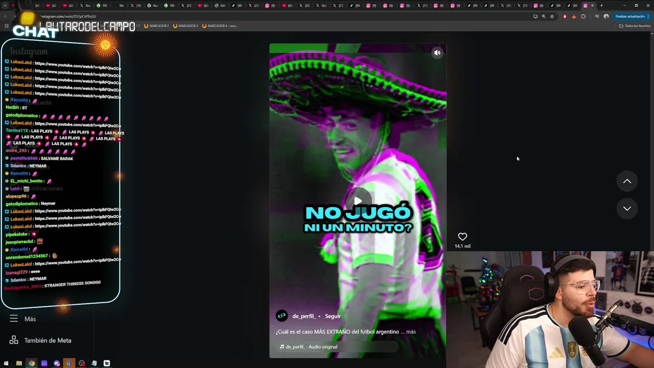This screenshot has height=368, width=654.
Task: Open the Windows Start menu
Action: tap(6, 363)
